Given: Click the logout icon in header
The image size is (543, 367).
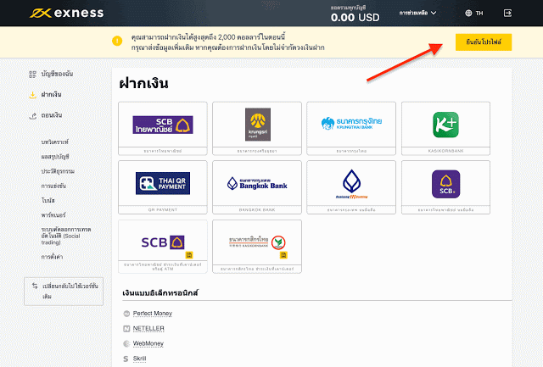Looking at the screenshot, I should pyautogui.click(x=507, y=14).
